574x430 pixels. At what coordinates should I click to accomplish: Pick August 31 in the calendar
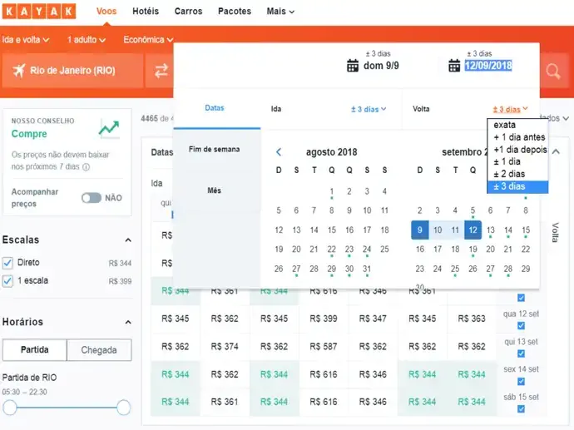[367, 269]
